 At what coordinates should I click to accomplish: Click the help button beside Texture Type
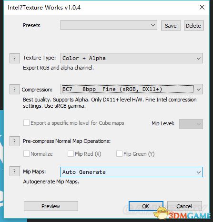pos(15,59)
